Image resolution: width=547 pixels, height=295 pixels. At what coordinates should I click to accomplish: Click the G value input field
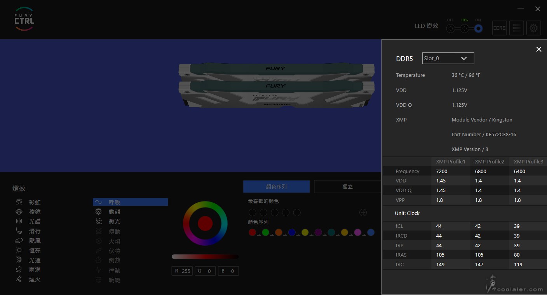click(205, 271)
